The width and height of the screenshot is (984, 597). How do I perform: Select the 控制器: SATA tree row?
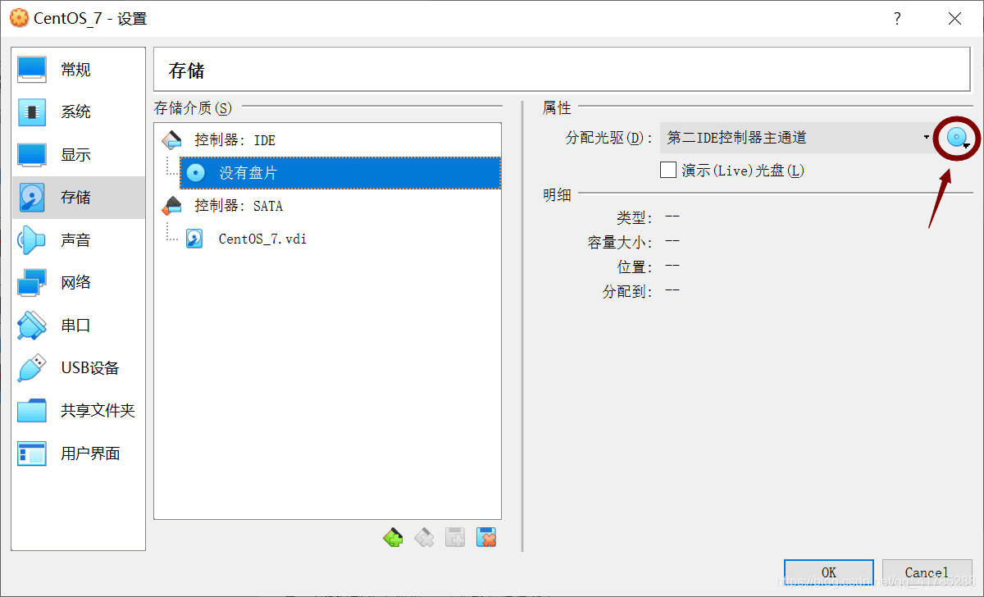click(328, 206)
